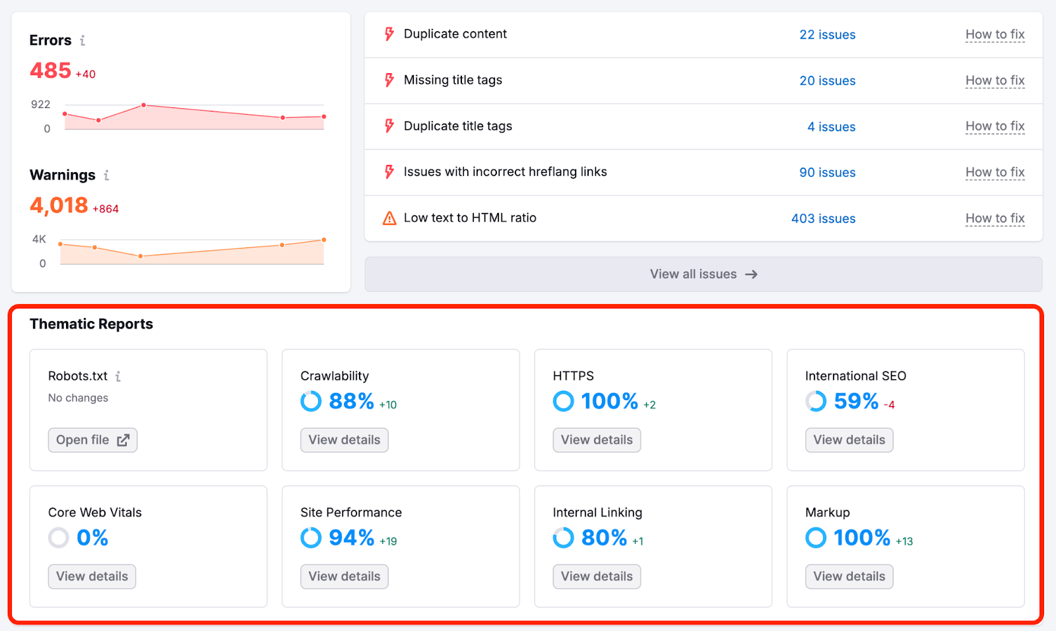Viewport: 1056px width, 631px height.
Task: Click the Crawlability 88% progress ring
Action: tap(310, 401)
